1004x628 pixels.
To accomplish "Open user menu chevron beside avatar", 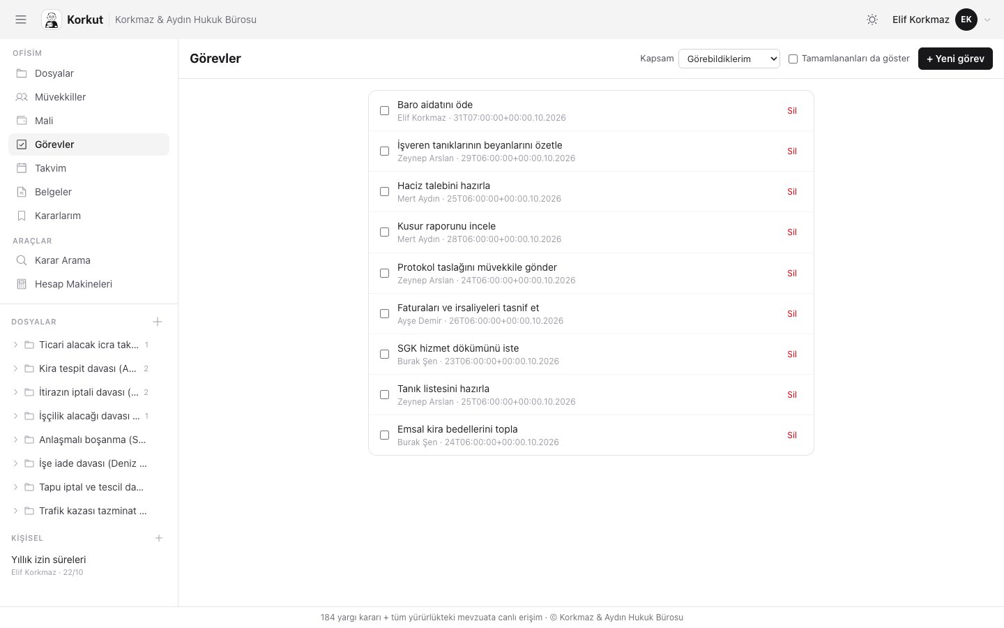I will click(987, 20).
